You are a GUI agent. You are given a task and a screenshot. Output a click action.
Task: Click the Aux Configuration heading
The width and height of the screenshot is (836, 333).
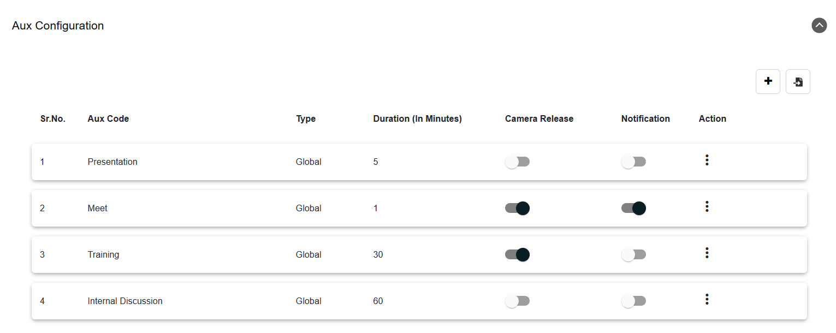click(x=58, y=26)
